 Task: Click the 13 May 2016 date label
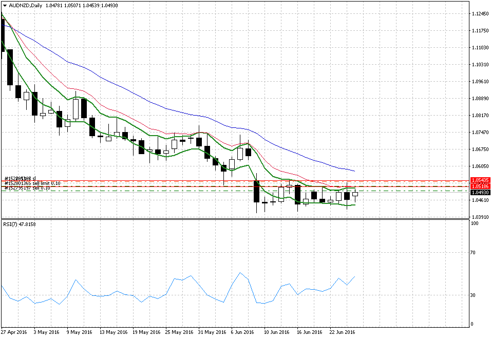pyautogui.click(x=113, y=332)
